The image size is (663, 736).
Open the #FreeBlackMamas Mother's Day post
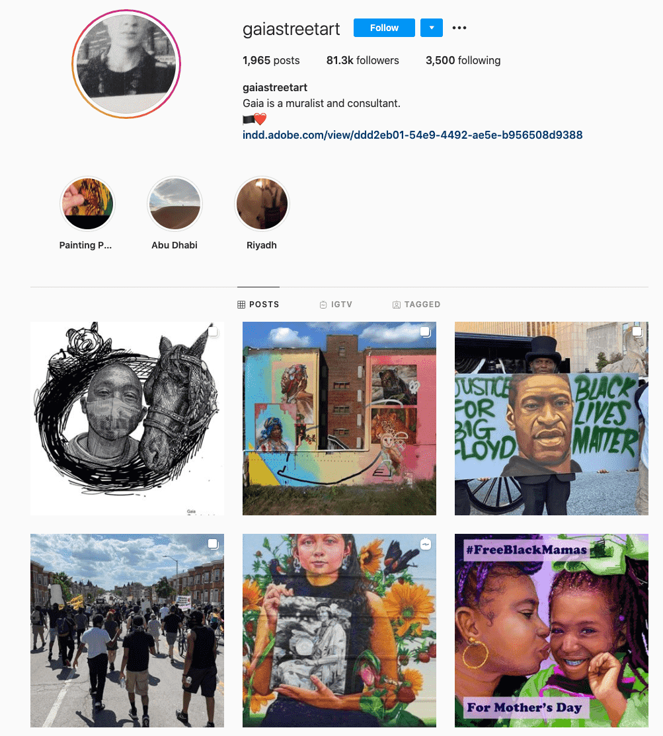tap(551, 630)
